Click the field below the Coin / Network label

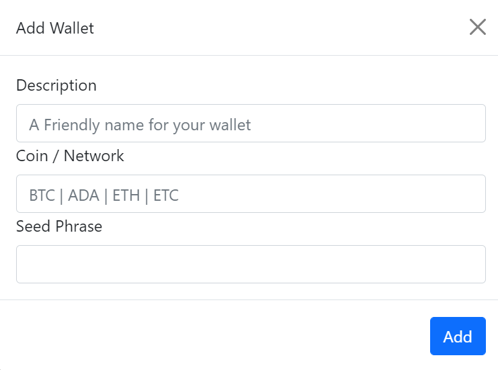click(x=251, y=194)
